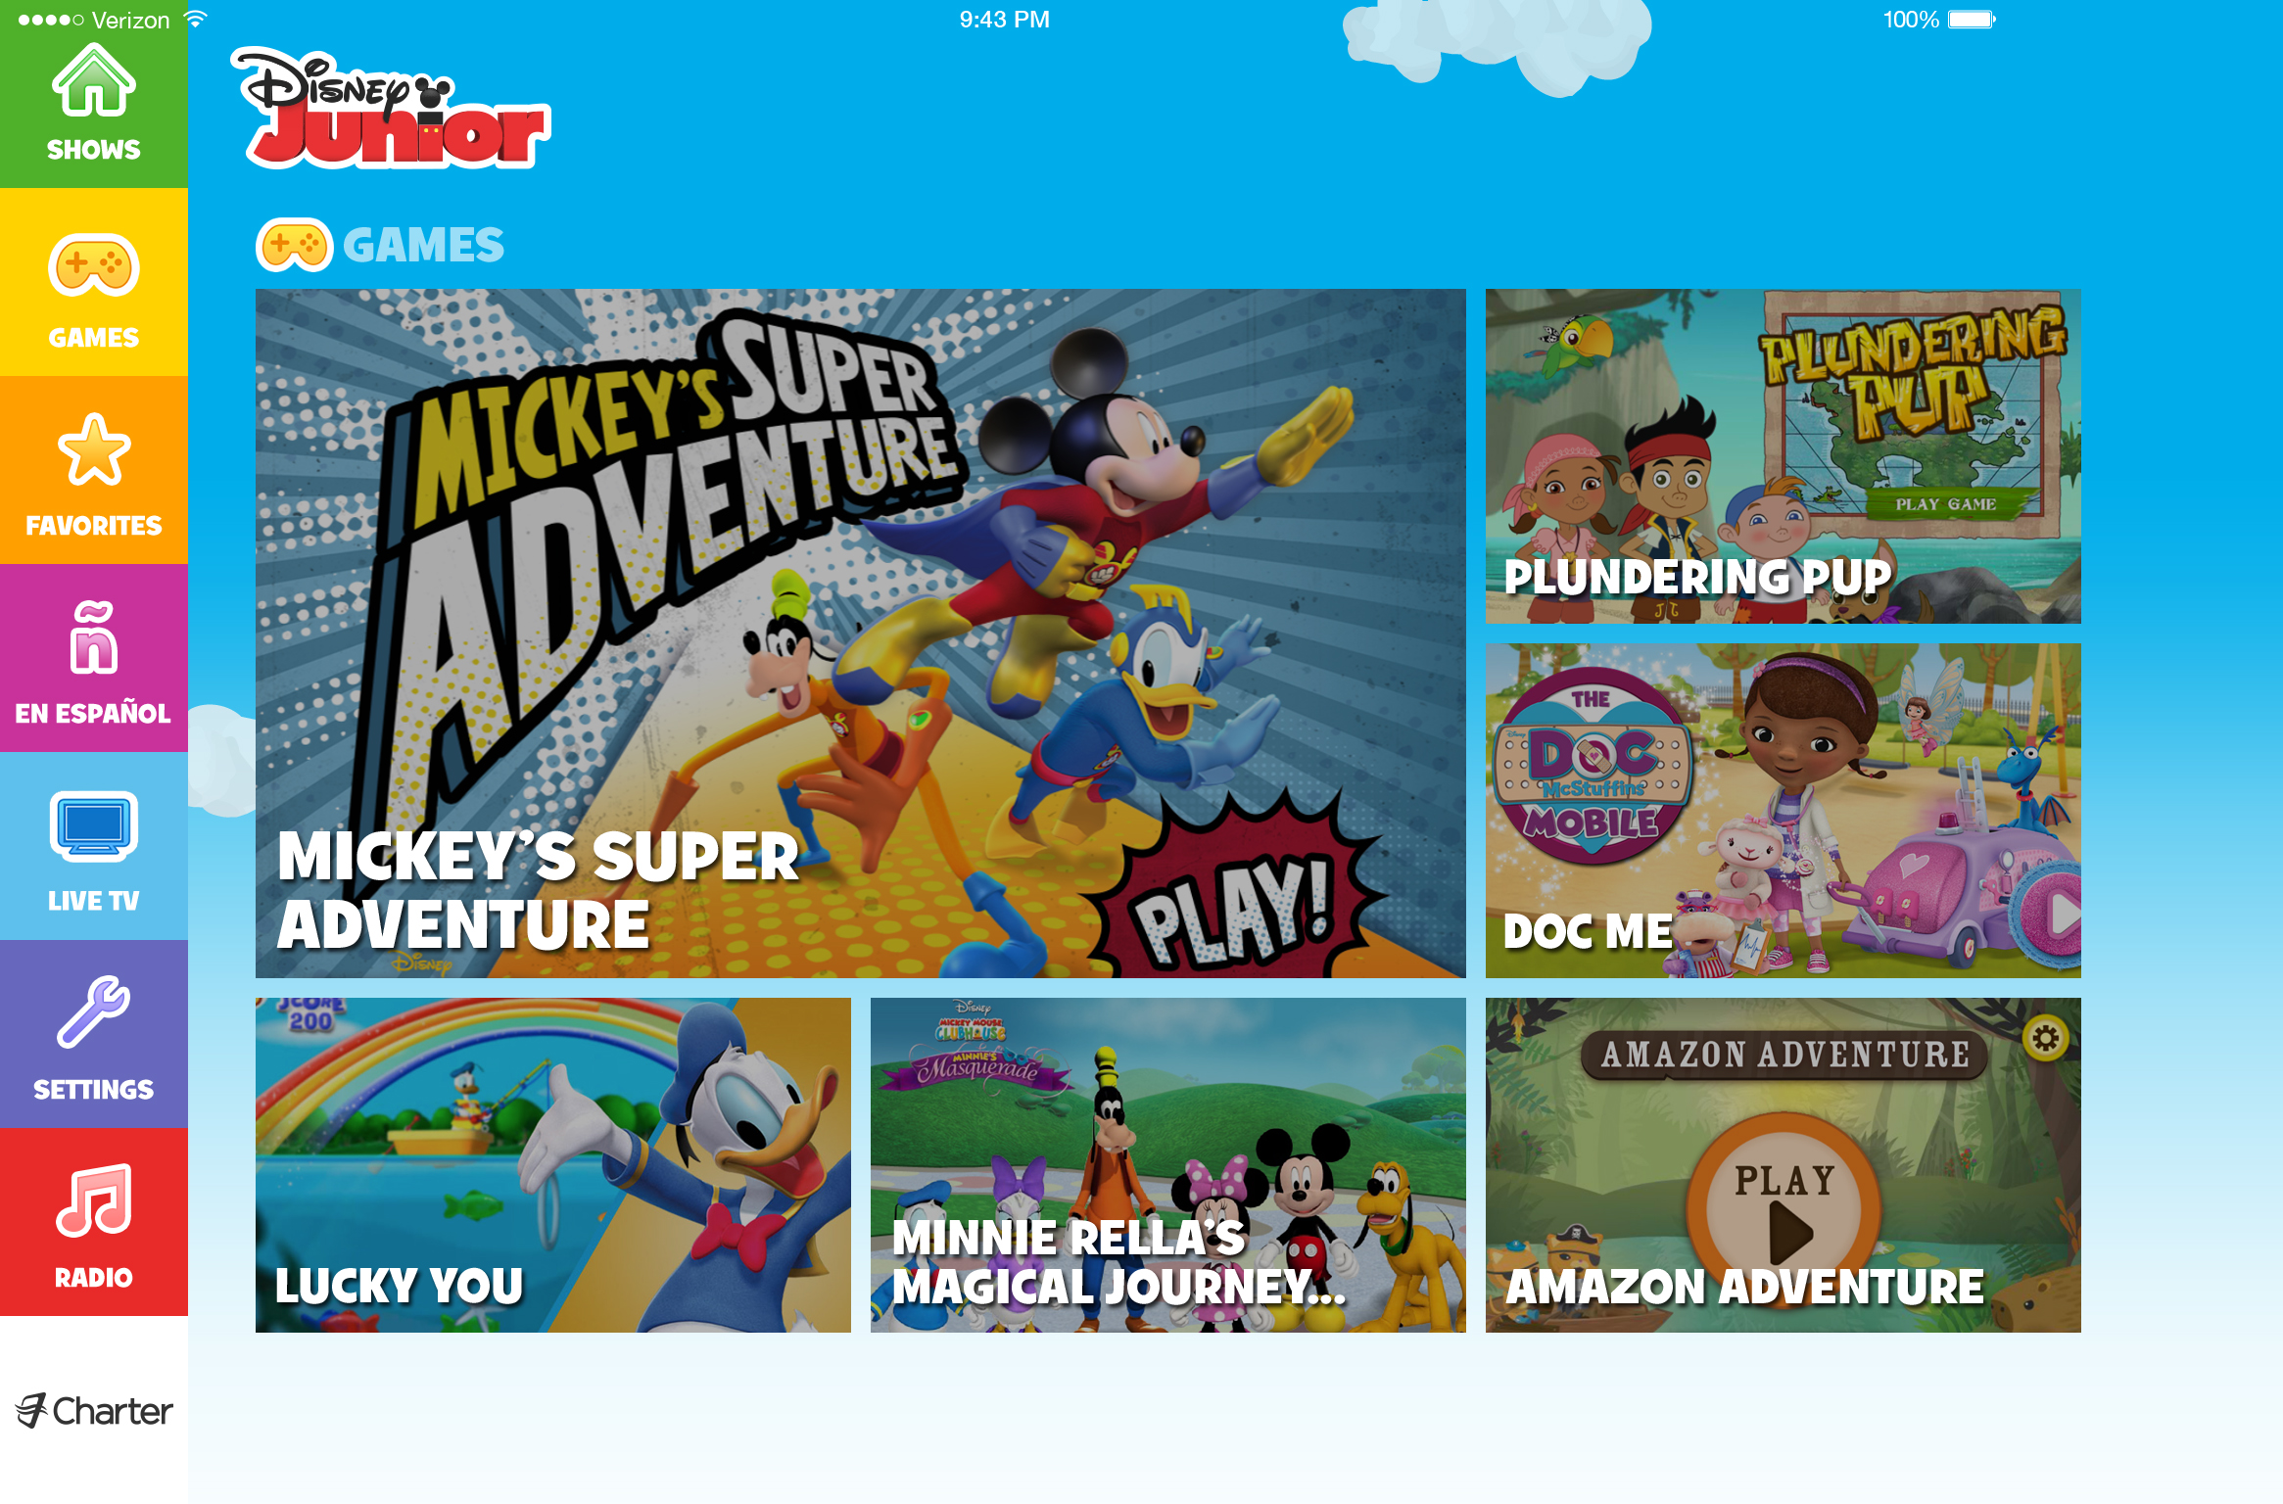Viewport: 2283px width, 1504px height.
Task: Select the SHOWS label in sidebar
Action: [94, 150]
